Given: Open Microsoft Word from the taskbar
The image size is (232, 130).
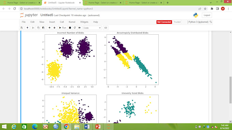Looking at the screenshot, I should (87, 127).
